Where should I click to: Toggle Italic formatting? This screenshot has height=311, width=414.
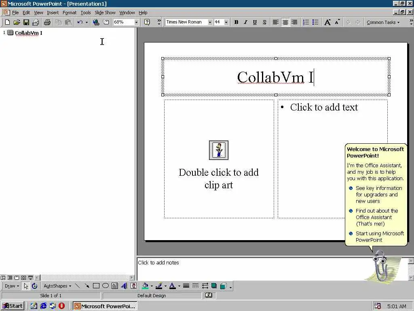point(245,22)
